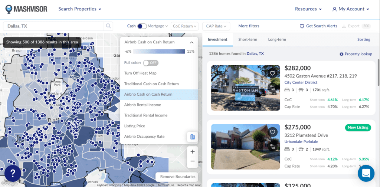Favorite the 3212 Plumstead Drive listing
The image size is (380, 187).
(273, 132)
